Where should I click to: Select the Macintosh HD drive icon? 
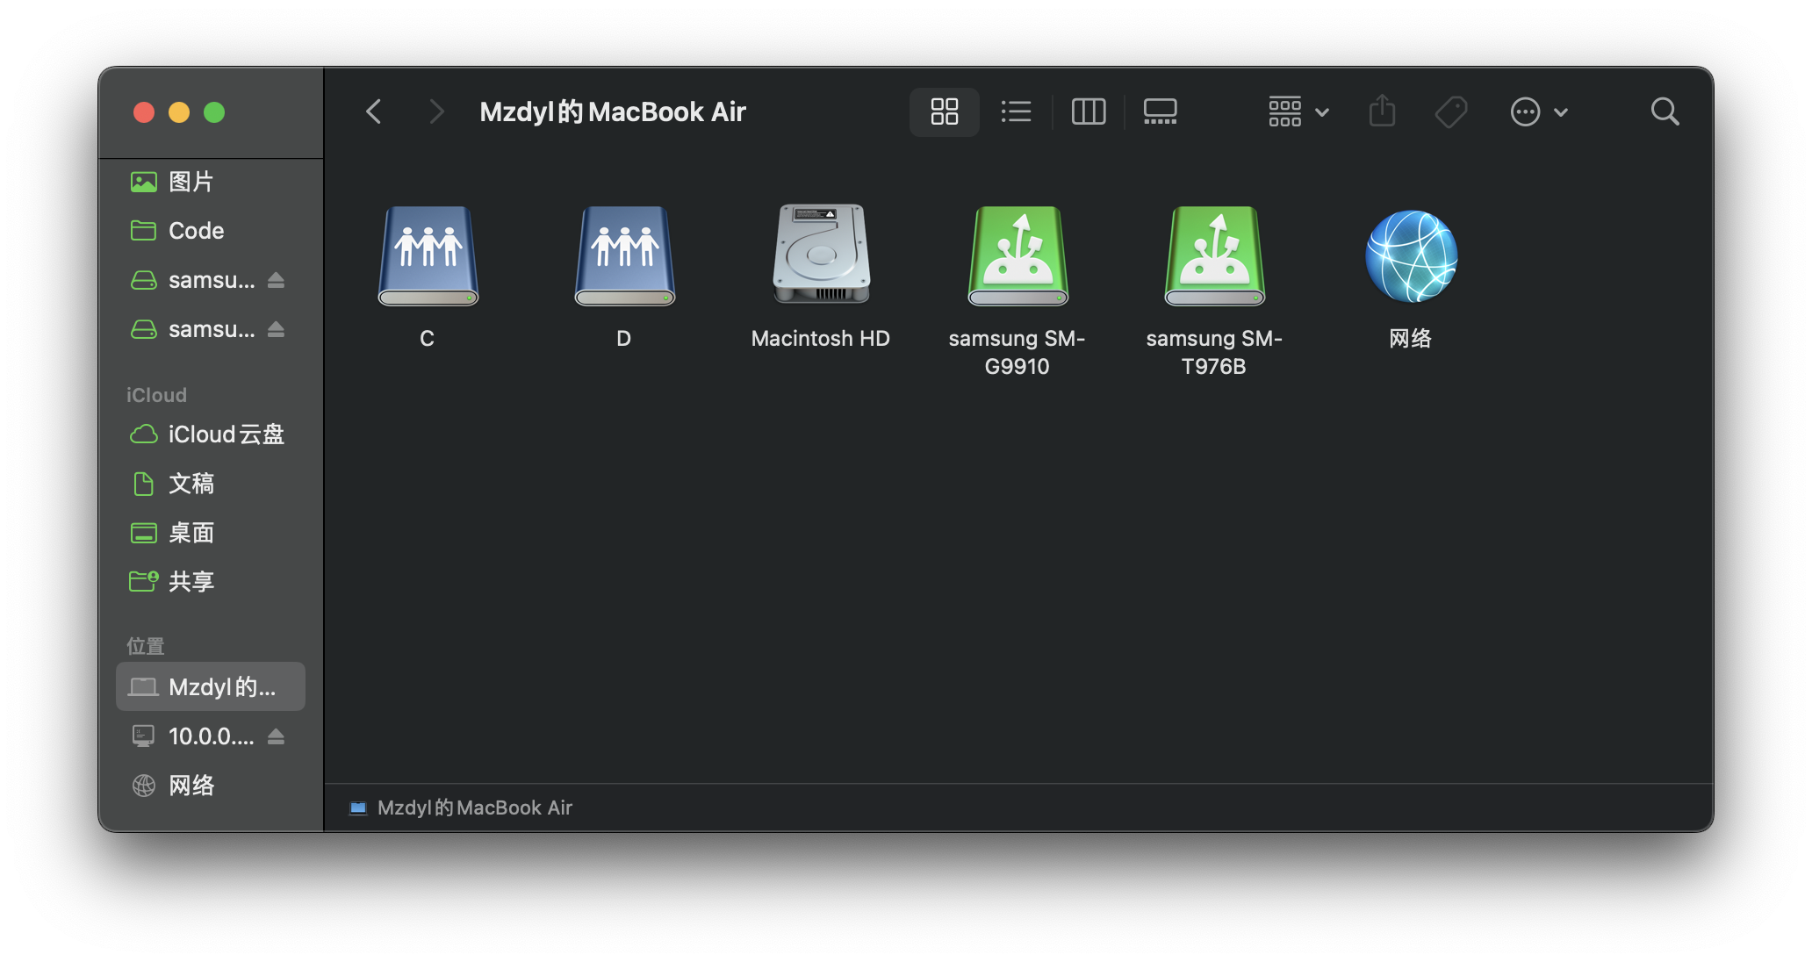tap(821, 255)
